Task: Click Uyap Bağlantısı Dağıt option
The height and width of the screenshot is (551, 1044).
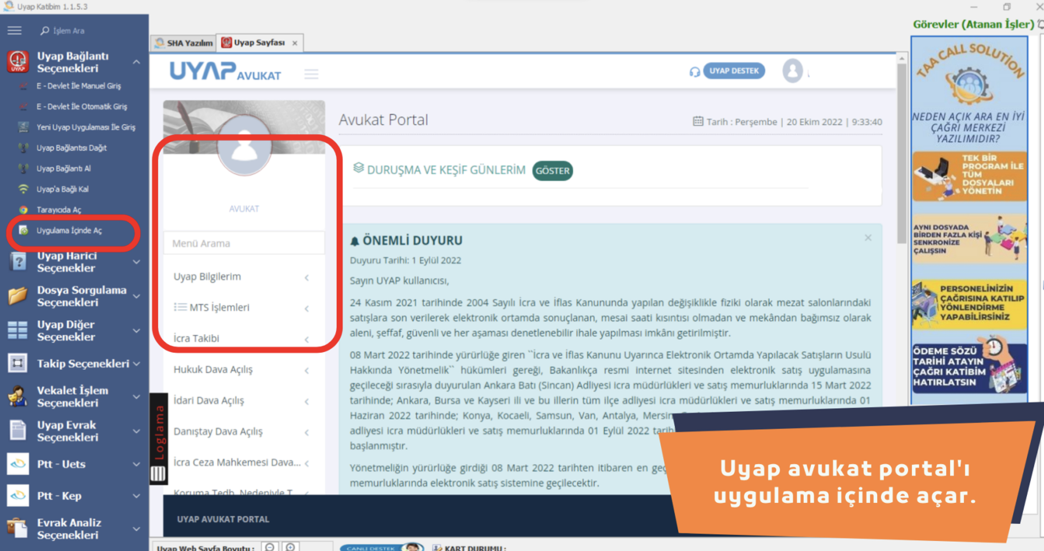Action: tap(72, 148)
